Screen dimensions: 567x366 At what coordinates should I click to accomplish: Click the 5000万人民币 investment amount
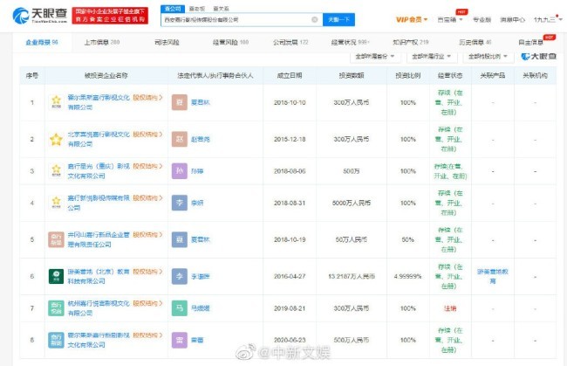coord(352,204)
